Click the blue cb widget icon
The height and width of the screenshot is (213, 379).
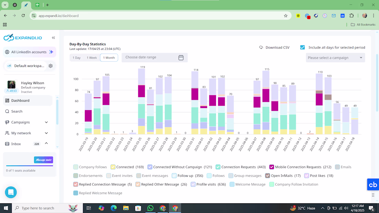[373, 184]
